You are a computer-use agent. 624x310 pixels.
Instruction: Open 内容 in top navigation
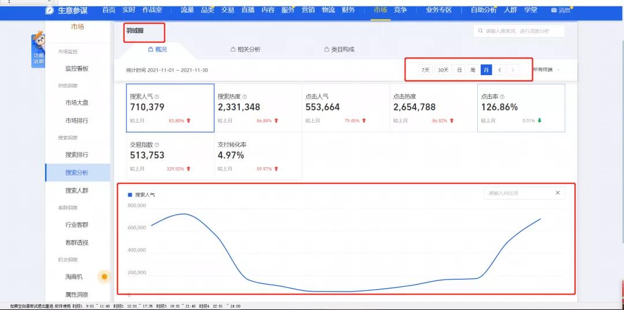coord(268,10)
